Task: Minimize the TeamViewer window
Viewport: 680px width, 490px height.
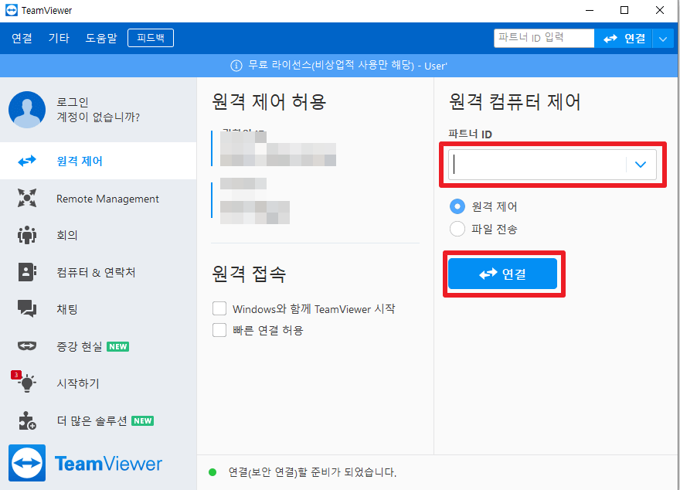Action: (590, 10)
